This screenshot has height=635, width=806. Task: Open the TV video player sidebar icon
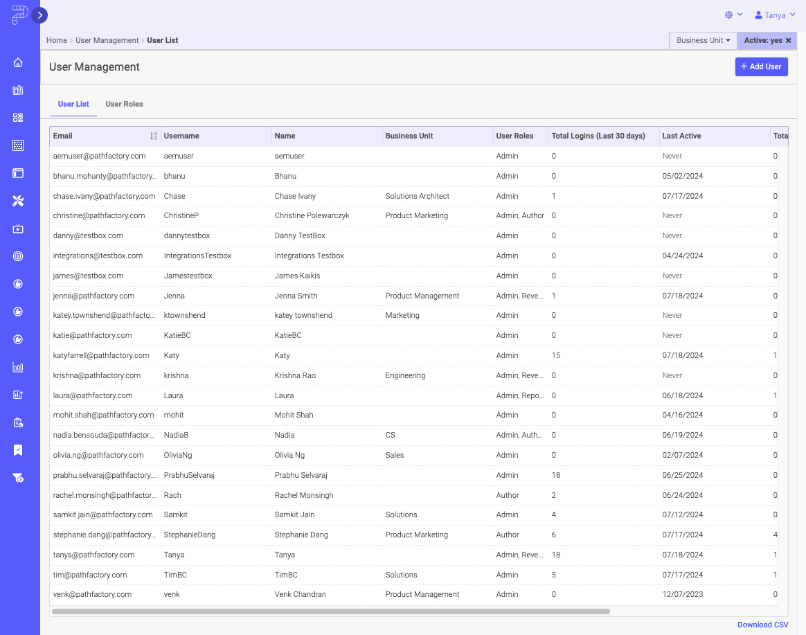[x=18, y=229]
